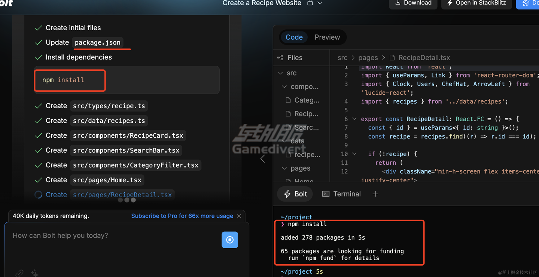539x277 pixels.
Task: Open the Terminal tab
Action: [x=341, y=194]
